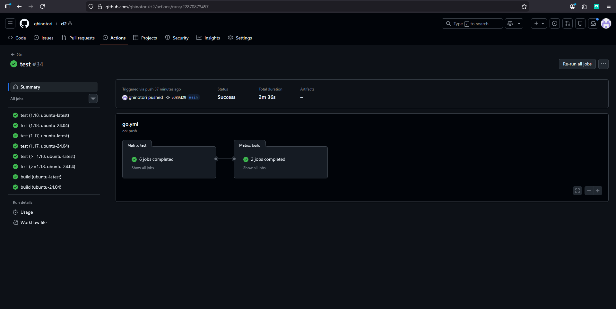Zoom out on workflow graph
This screenshot has height=309, width=616.
tap(589, 191)
